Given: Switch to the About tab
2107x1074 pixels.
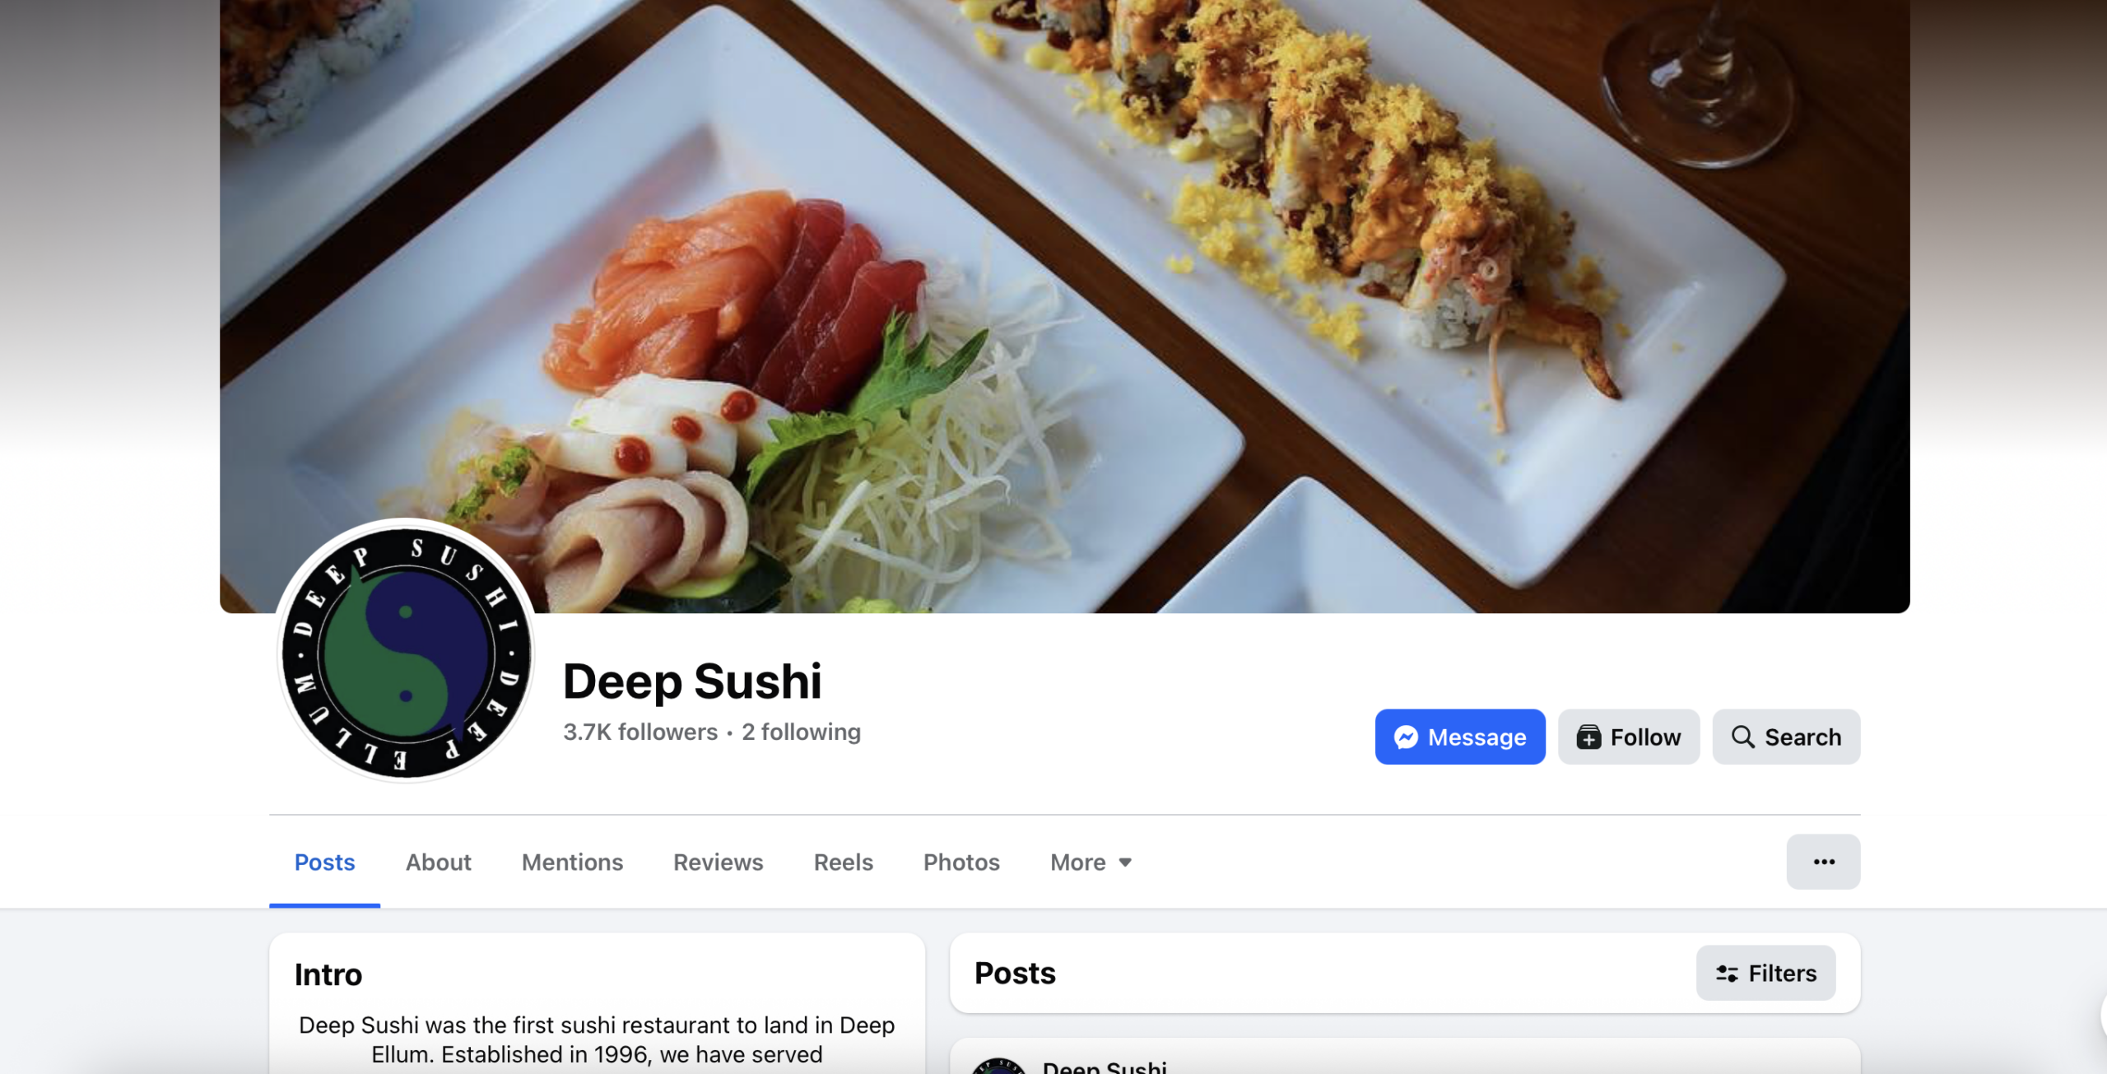Looking at the screenshot, I should [438, 862].
